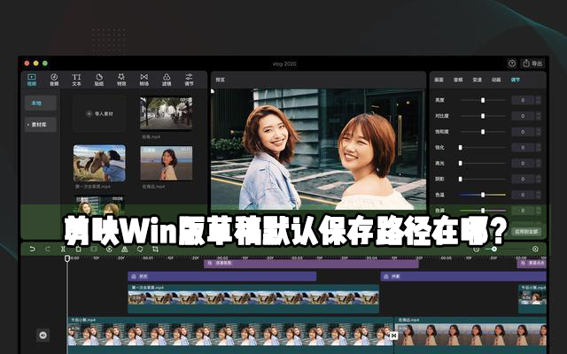567x354 pixels.
Task: Click the mirror flip icon in the timeline toolbar
Action: (124, 249)
